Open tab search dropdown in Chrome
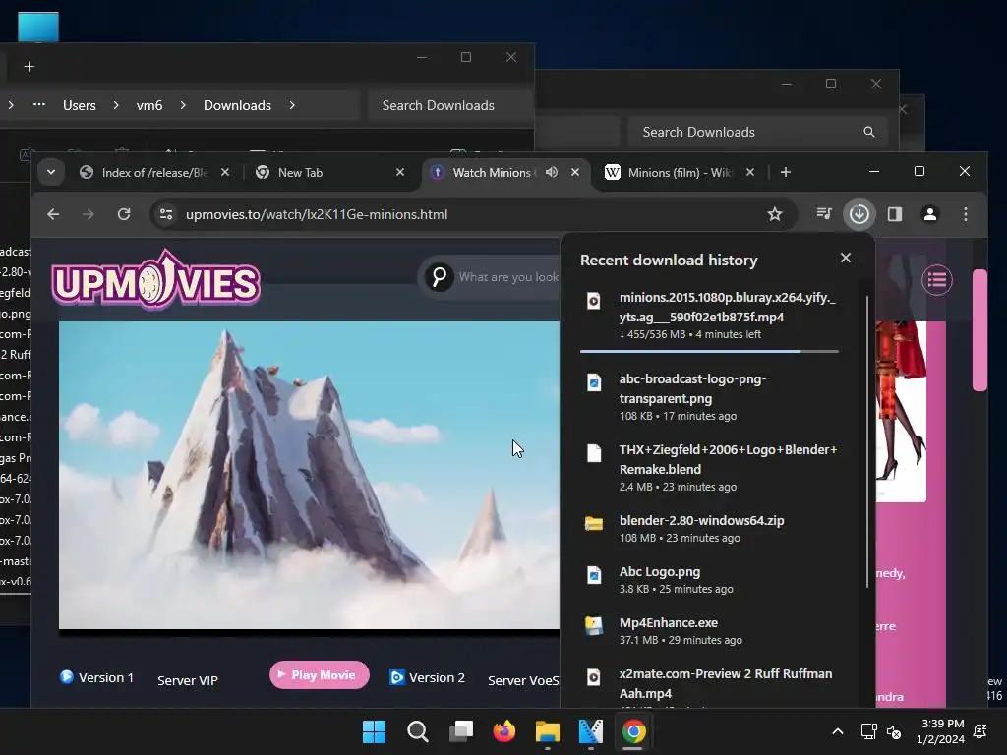 [x=51, y=172]
